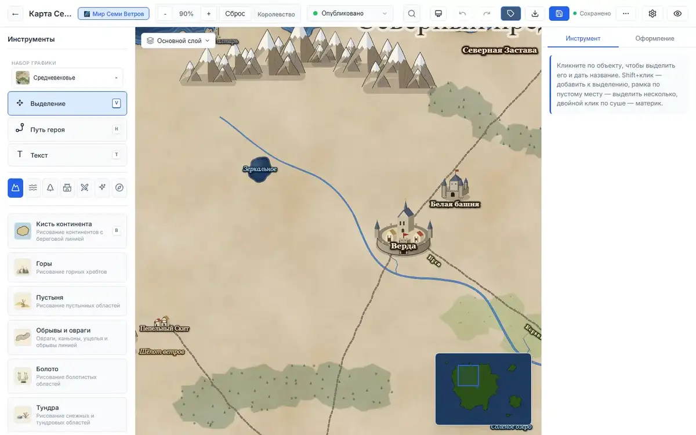The height and width of the screenshot is (435, 696).
Task: Choose the Тундра terrain brush
Action: click(67, 415)
